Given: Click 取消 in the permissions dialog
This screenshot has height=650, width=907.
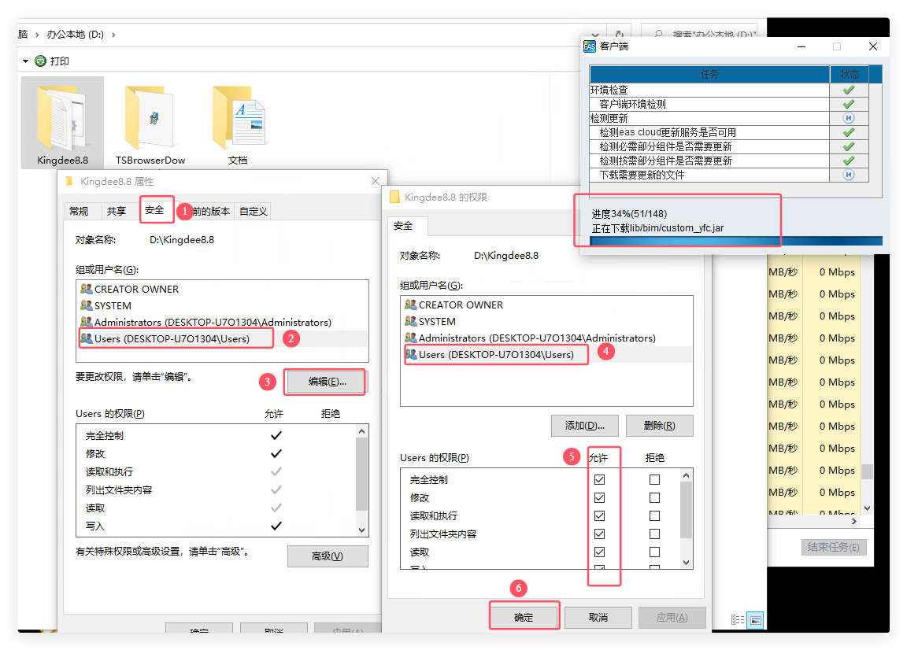Looking at the screenshot, I should 598,618.
